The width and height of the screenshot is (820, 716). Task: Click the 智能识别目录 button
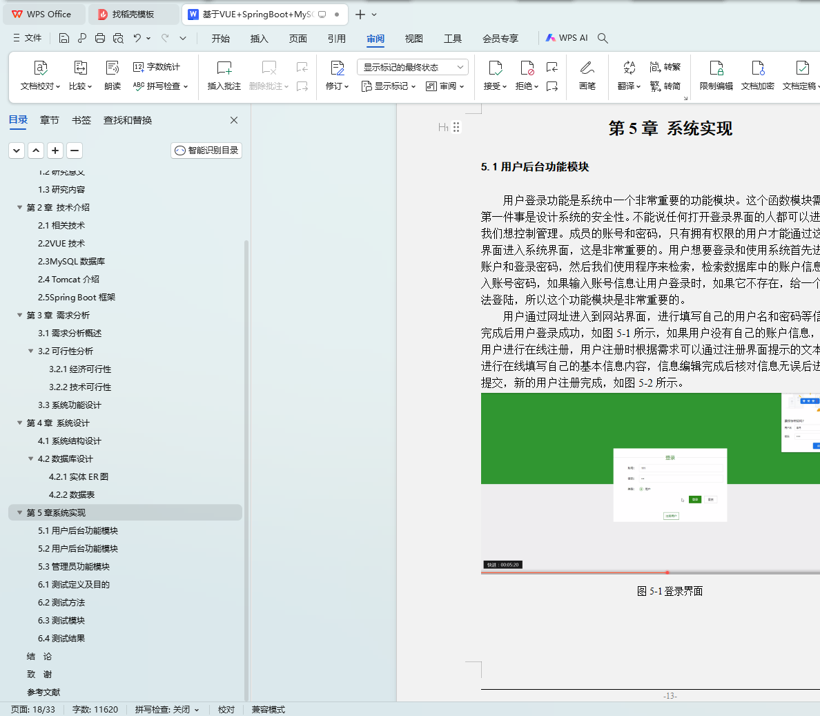[206, 151]
